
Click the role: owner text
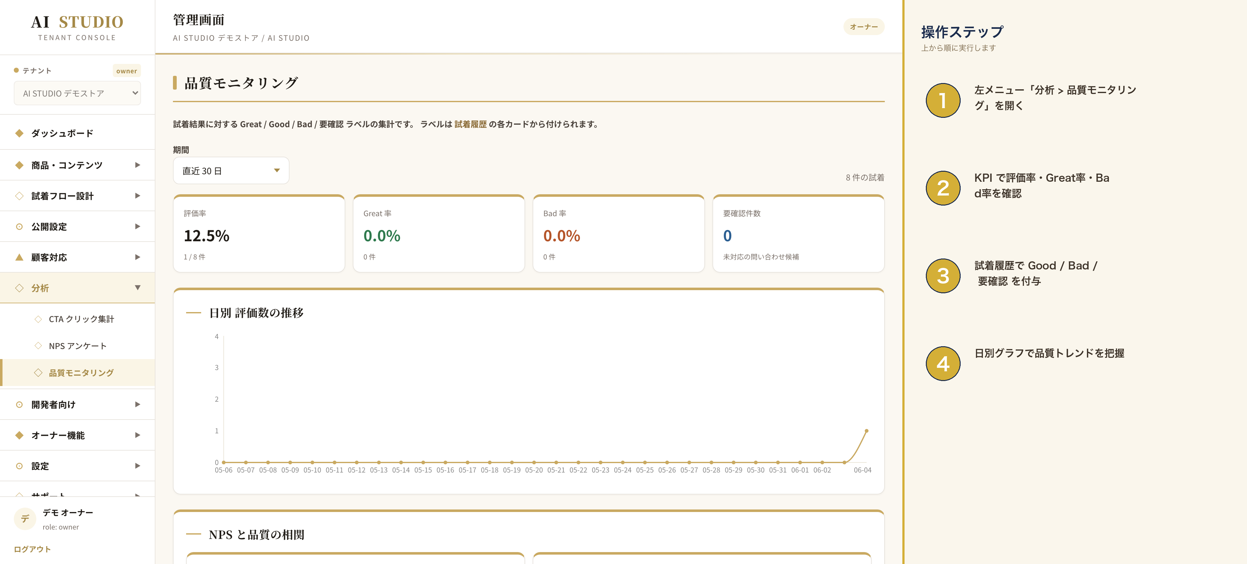click(x=60, y=527)
